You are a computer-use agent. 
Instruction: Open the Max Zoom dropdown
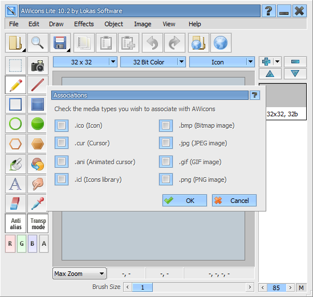tap(79, 274)
